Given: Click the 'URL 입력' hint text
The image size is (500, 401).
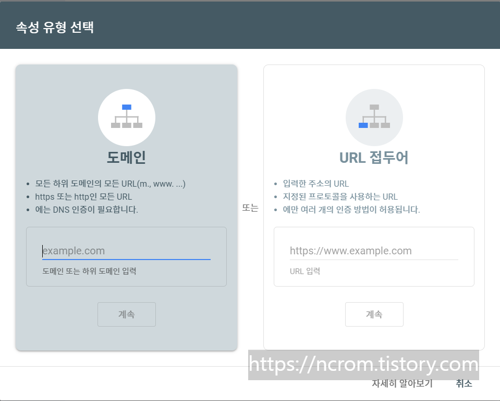Looking at the screenshot, I should click(x=305, y=271).
